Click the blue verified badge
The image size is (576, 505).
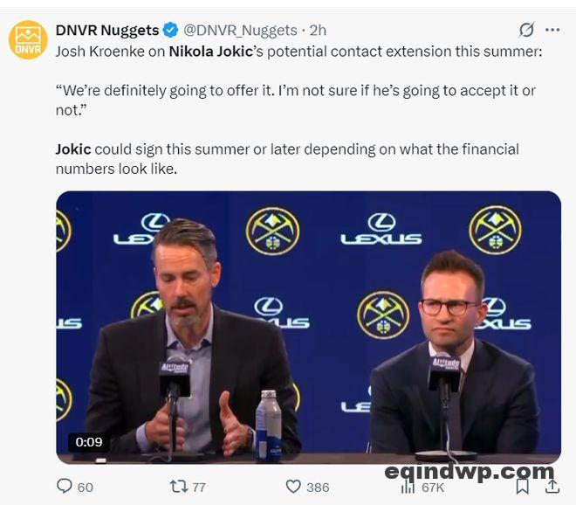click(x=170, y=31)
